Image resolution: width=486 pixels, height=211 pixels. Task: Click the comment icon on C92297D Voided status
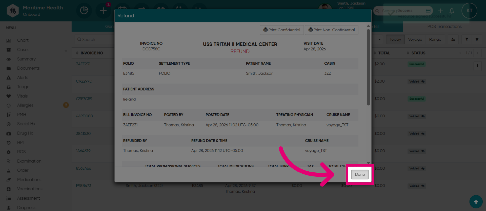point(423,82)
